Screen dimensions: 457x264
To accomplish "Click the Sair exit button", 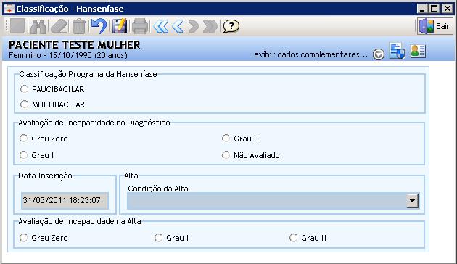I will click(435, 26).
